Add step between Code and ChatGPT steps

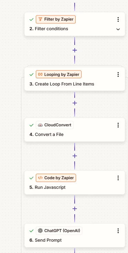tap(75, 209)
